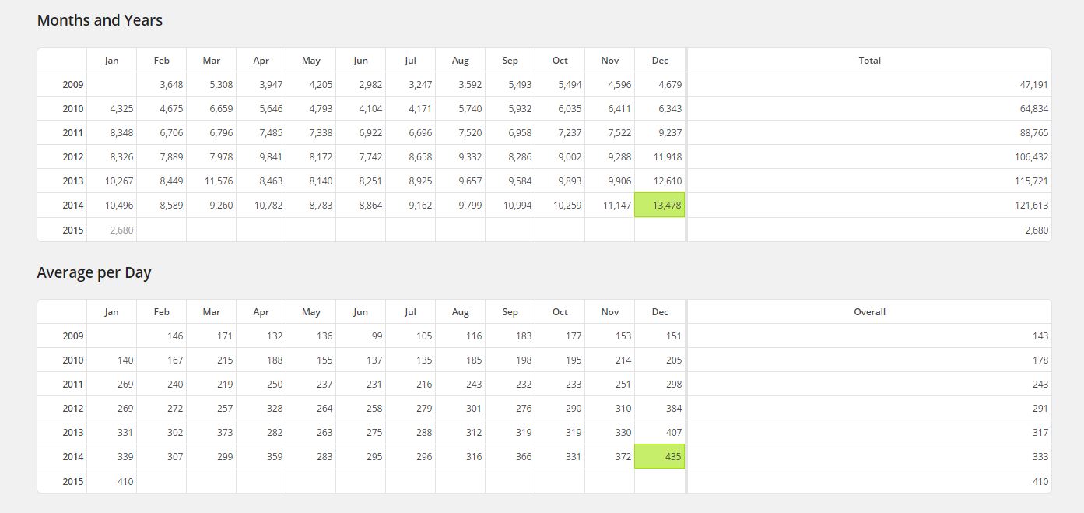Click the Overall column header

(869, 312)
